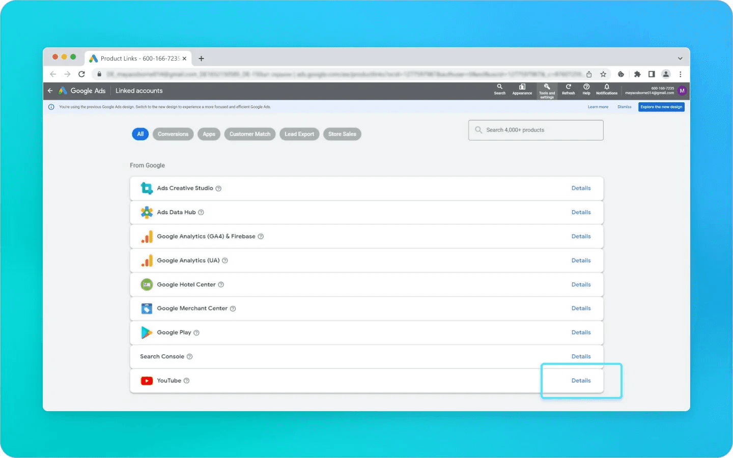Select the Lead Export filter chip
733x458 pixels.
pos(299,134)
